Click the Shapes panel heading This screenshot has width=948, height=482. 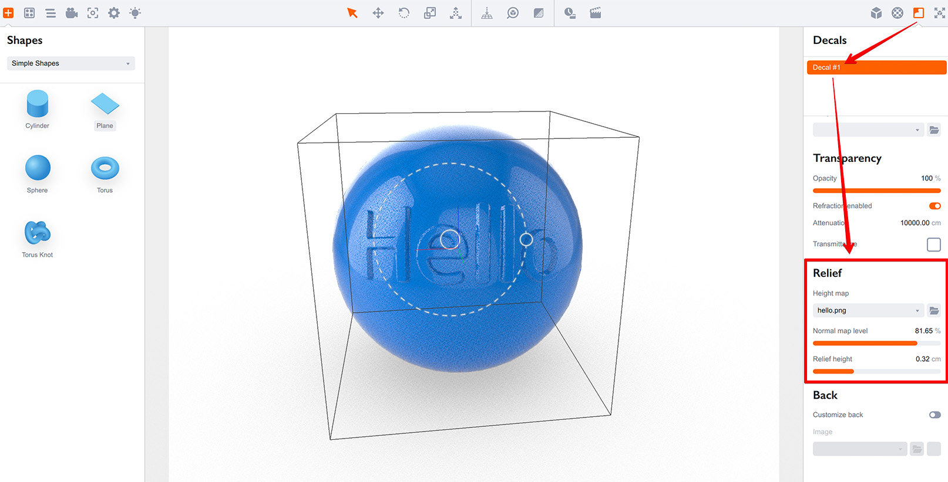pyautogui.click(x=25, y=40)
